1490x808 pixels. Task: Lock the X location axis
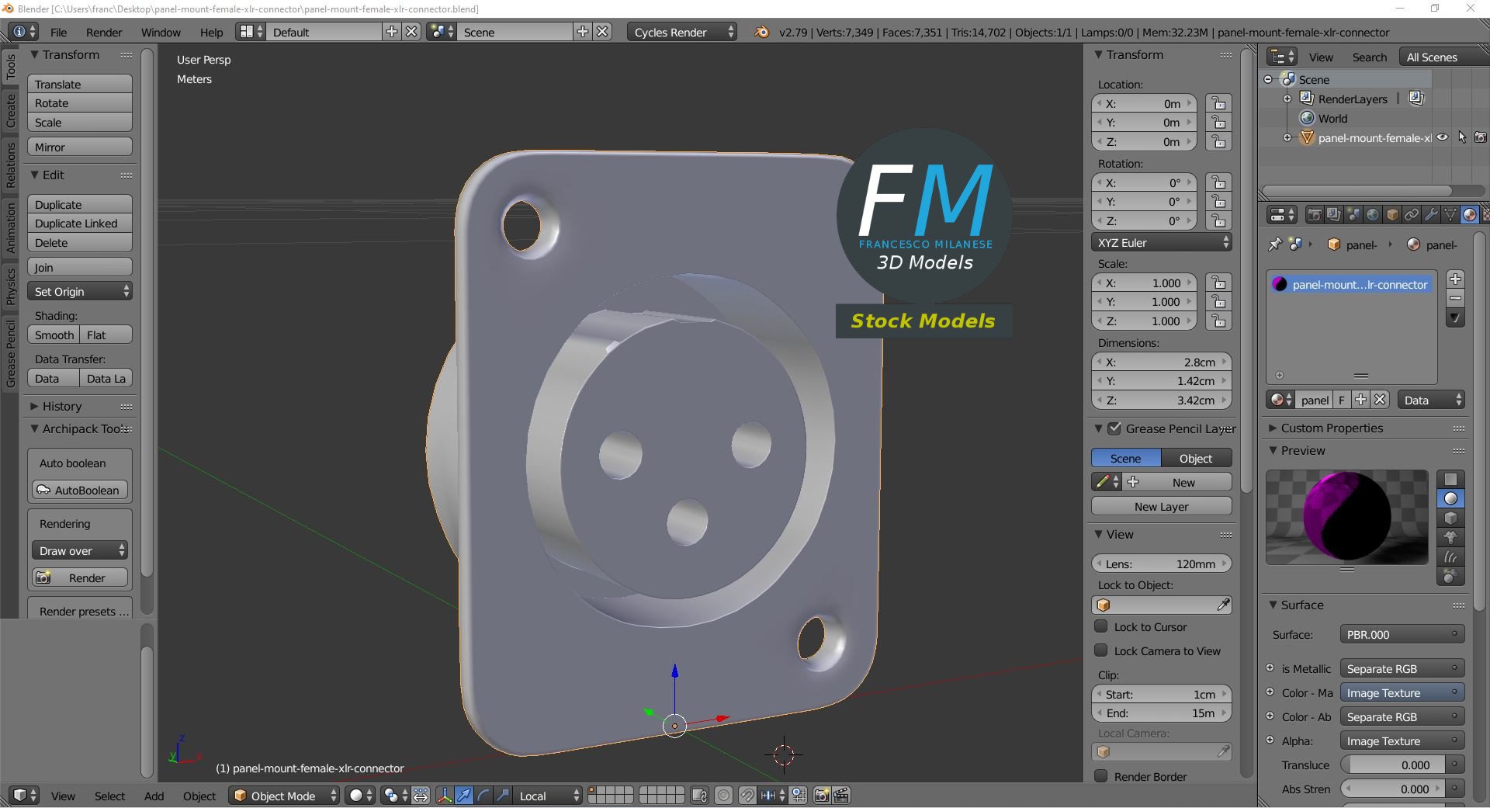pyautogui.click(x=1219, y=103)
